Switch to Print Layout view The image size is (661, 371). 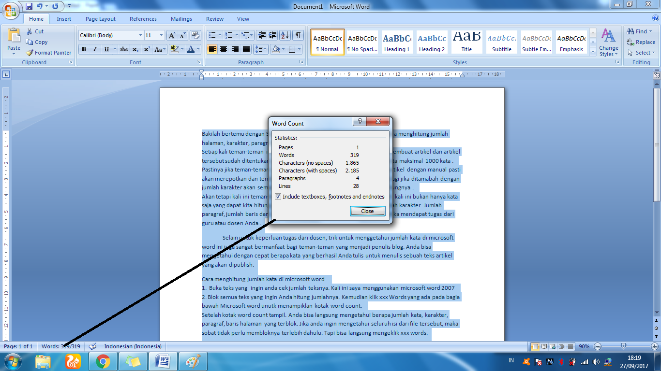(535, 346)
